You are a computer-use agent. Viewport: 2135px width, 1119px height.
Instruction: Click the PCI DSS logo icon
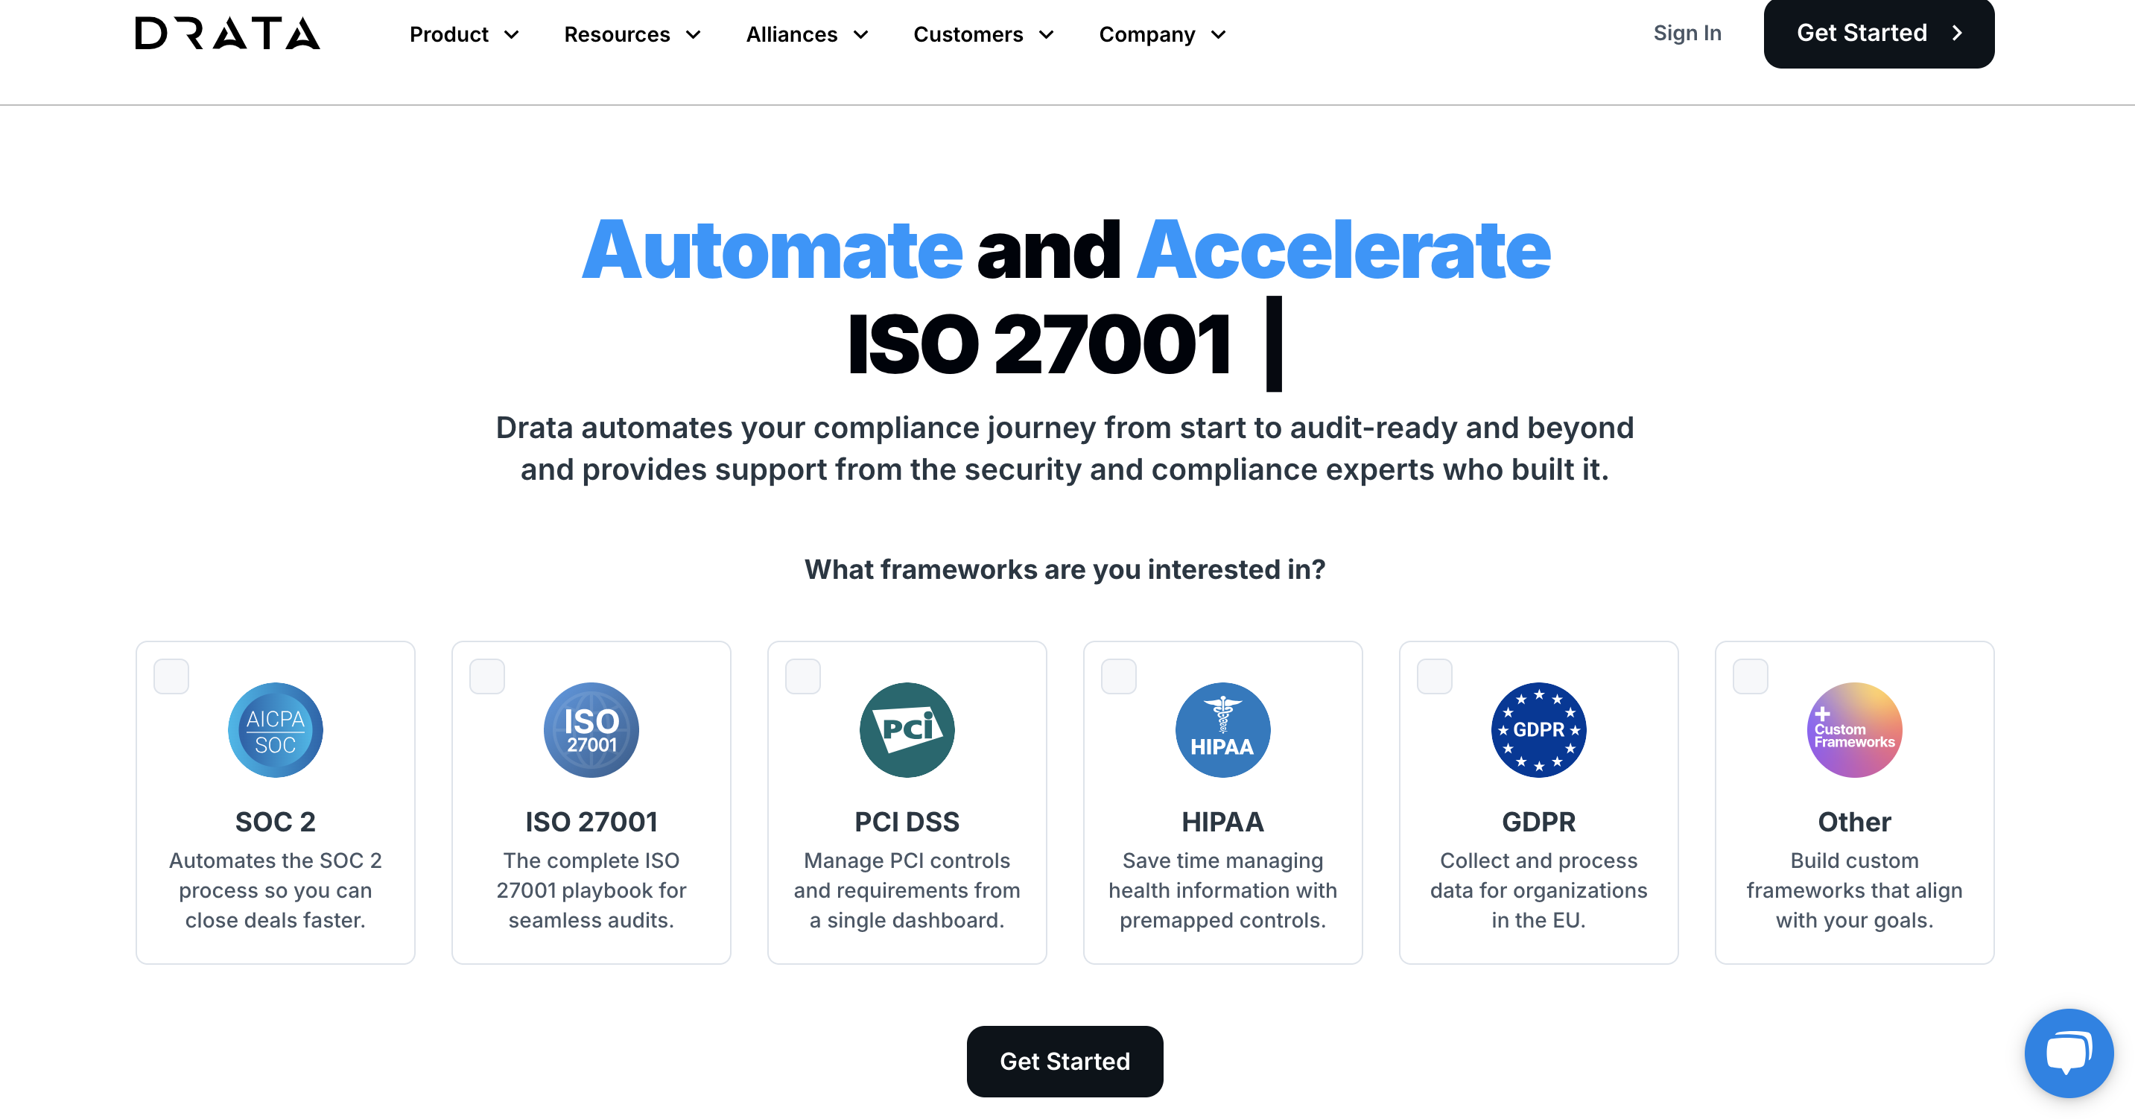[907, 729]
